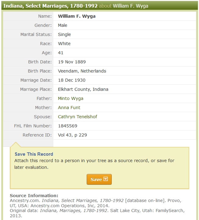This screenshot has width=199, height=220.
Task: Click the Race value White
Action: (x=64, y=44)
